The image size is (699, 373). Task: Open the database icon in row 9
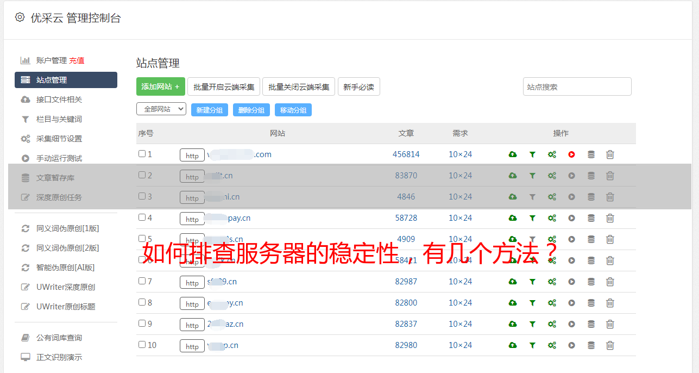pyautogui.click(x=591, y=324)
